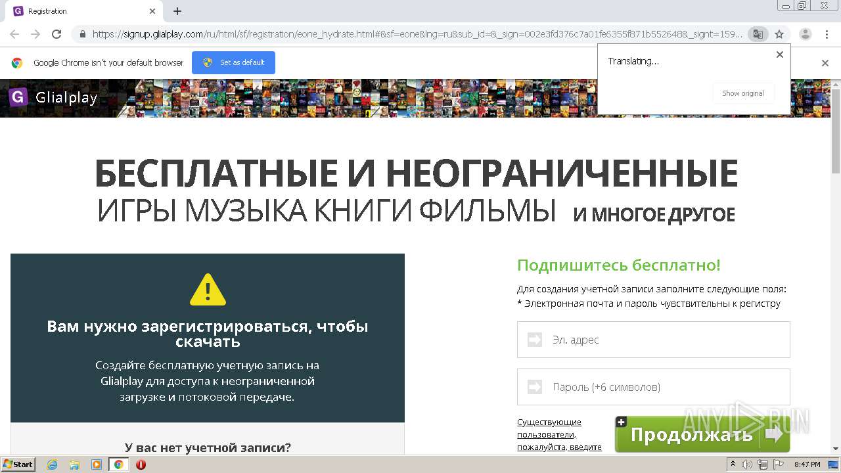Open the Chrome three-dot menu

tap(827, 34)
